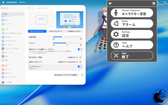This screenshot has height=105, width=168.
Task: Select ポイントとクリック tab
Action: tap(37, 31)
